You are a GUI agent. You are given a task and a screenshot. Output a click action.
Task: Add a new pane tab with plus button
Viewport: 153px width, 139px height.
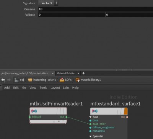pos(83,73)
